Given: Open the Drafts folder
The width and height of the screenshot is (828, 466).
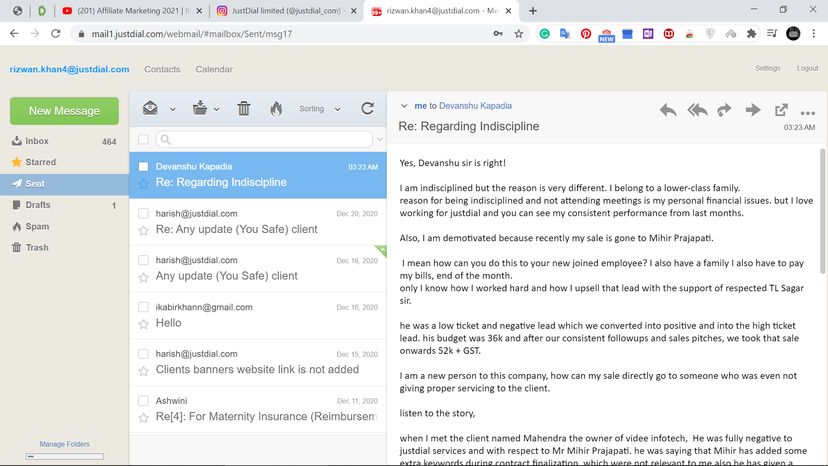Looking at the screenshot, I should [38, 205].
